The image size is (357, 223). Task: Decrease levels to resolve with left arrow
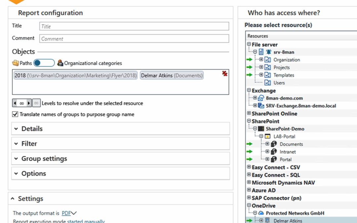click(15, 103)
